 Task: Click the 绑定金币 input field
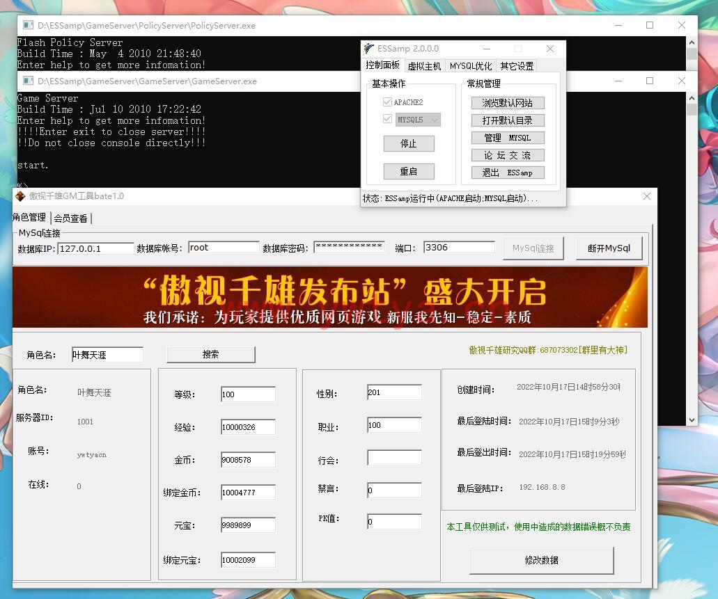point(248,493)
